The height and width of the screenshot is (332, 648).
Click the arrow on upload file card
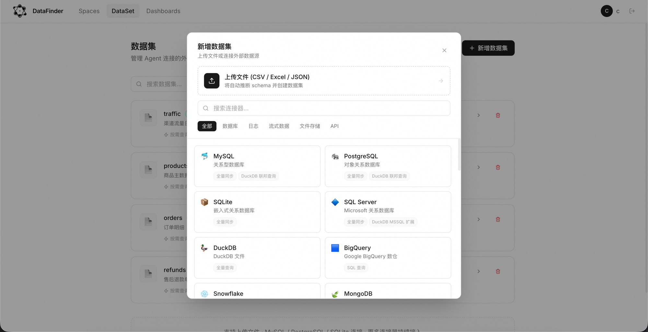click(x=441, y=81)
